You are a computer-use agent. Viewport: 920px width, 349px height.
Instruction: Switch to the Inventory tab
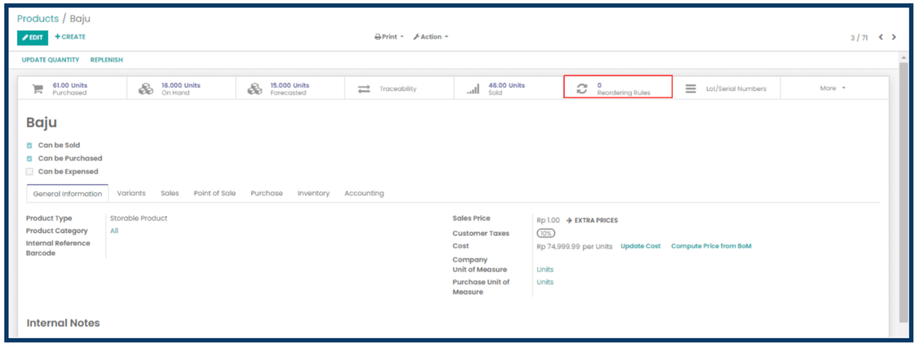313,193
